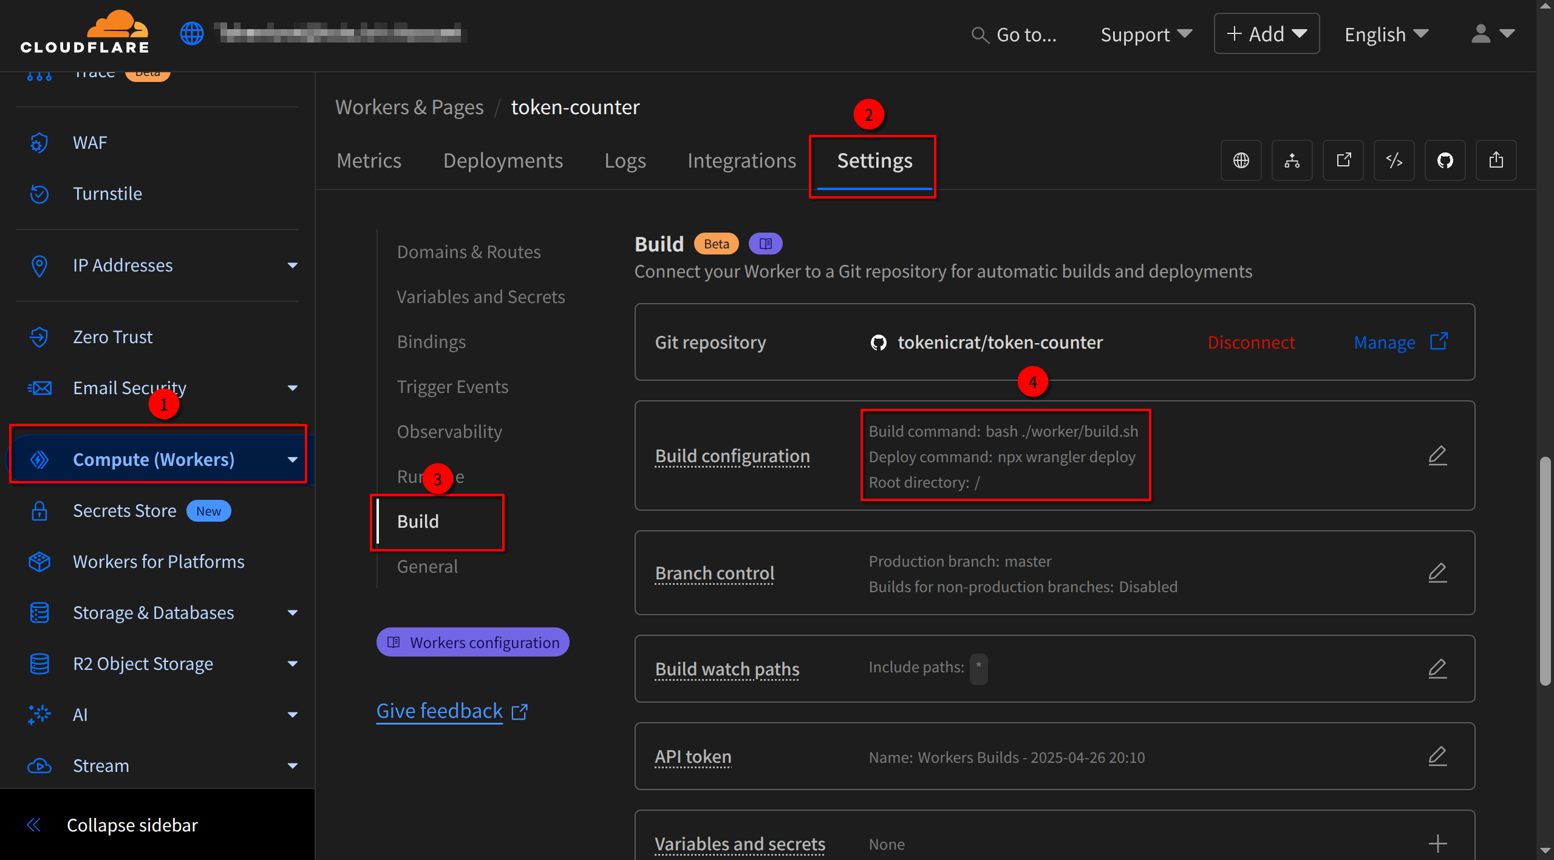Click the edit code toolbar icon
The width and height of the screenshot is (1554, 860).
coord(1394,160)
